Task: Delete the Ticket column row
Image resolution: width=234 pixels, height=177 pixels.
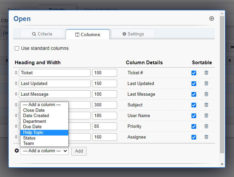Action: coord(206,73)
